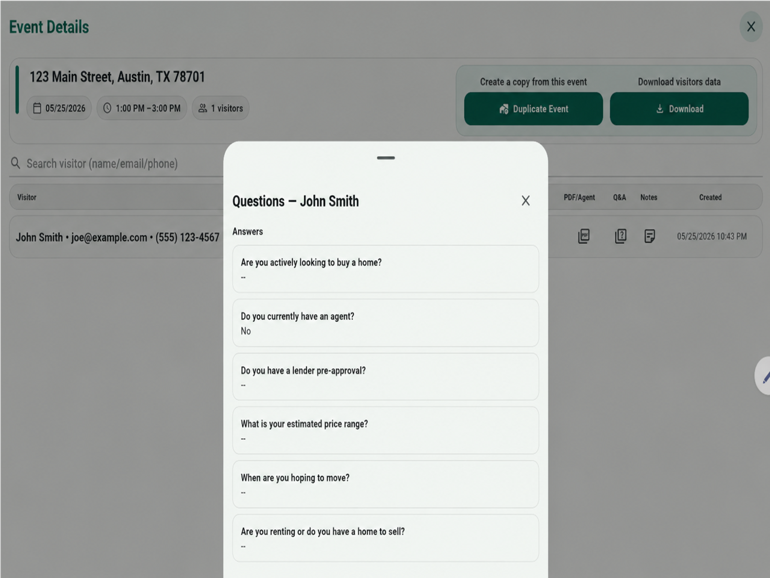This screenshot has width=770, height=578.
Task: Click the Q&A column header
Action: coord(619,197)
